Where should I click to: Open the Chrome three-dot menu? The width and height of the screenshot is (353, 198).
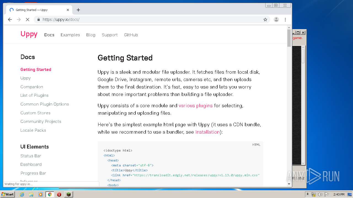(x=285, y=20)
